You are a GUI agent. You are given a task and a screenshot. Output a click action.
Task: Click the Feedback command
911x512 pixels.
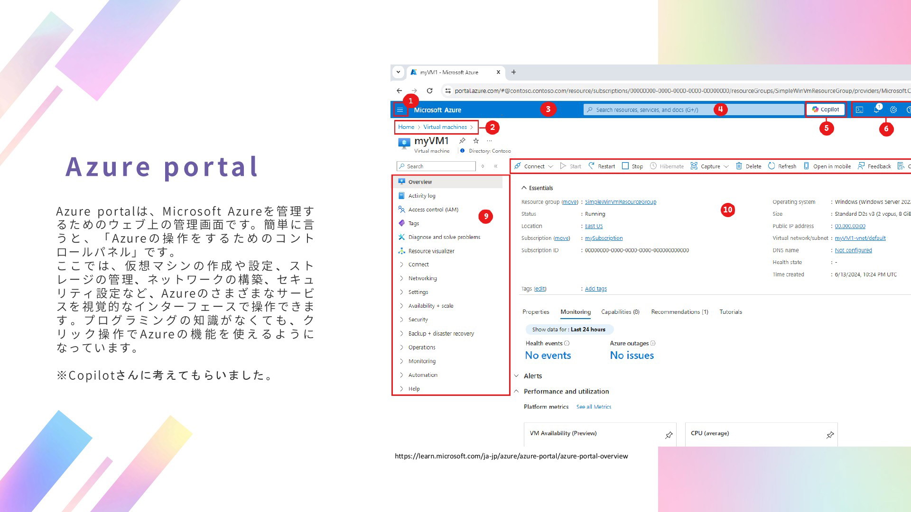(874, 166)
